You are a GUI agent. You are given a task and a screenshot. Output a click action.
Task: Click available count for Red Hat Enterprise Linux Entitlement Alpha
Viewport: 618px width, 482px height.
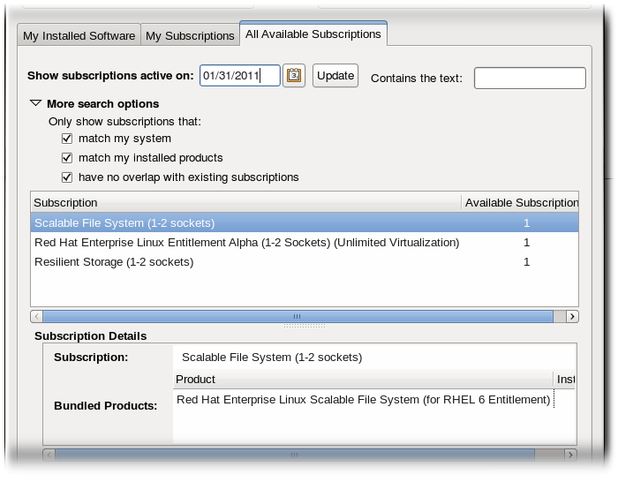point(526,243)
